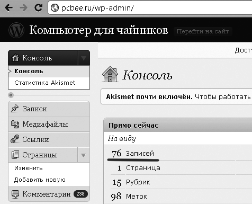252x204 pixels.
Task: Open the Ссылки menu
Action: [x=35, y=139]
